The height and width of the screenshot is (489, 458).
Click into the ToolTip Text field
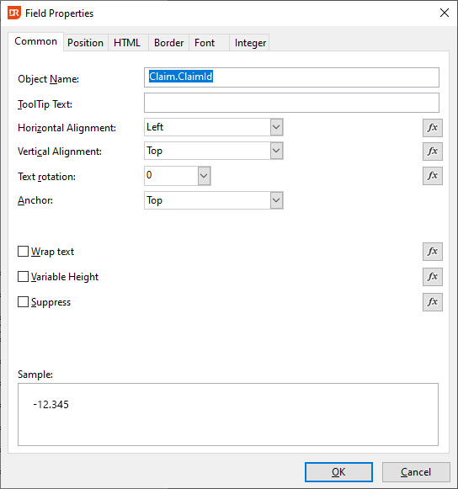click(x=291, y=103)
